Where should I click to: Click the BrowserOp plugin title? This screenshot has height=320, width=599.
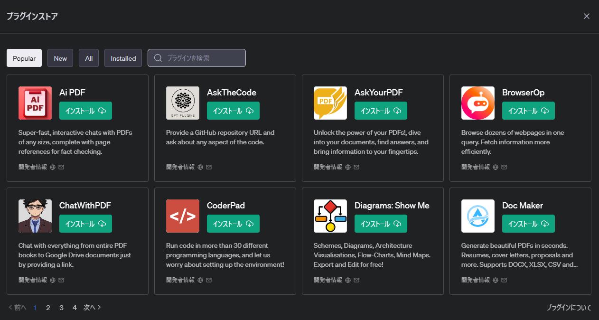(524, 93)
